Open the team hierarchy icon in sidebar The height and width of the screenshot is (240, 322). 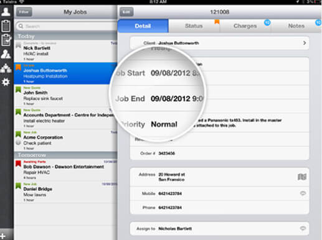click(x=6, y=68)
